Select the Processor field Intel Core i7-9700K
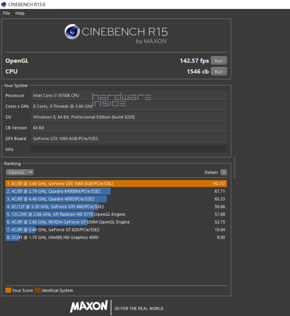The height and width of the screenshot is (316, 290). [129, 95]
